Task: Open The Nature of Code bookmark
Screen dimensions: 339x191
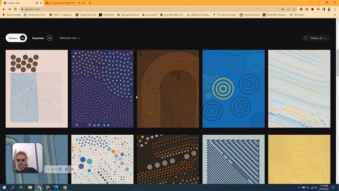Action: (225, 15)
